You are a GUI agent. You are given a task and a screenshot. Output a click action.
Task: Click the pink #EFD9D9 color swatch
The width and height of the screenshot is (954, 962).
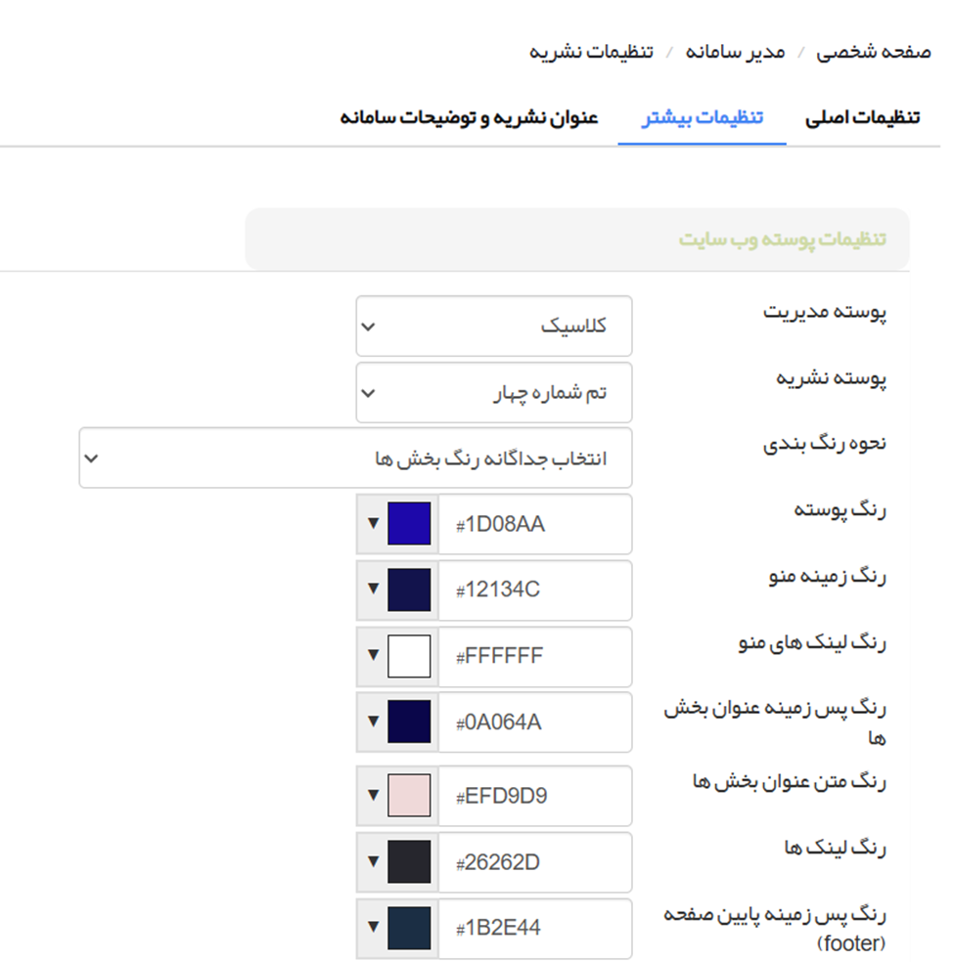point(409,796)
